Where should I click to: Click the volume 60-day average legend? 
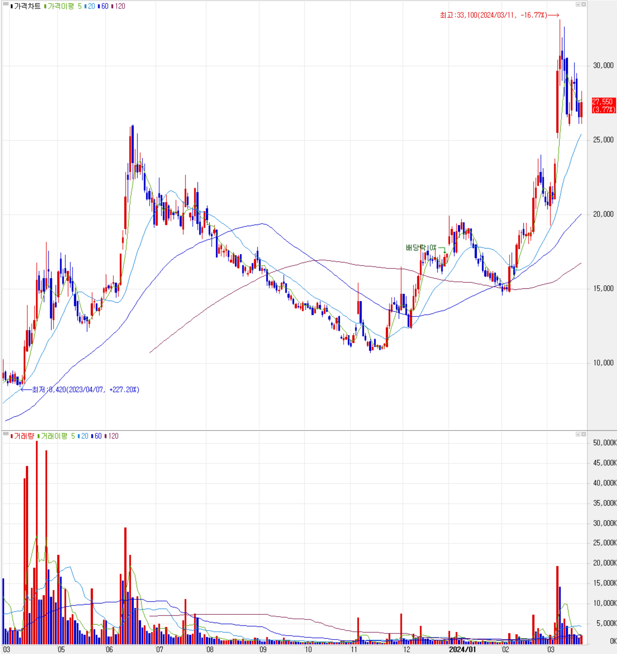click(x=97, y=436)
